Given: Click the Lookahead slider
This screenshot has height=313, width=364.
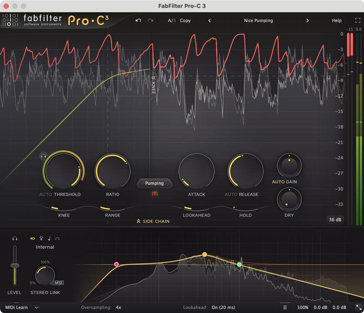Looking at the screenshot, I should pos(197,208).
